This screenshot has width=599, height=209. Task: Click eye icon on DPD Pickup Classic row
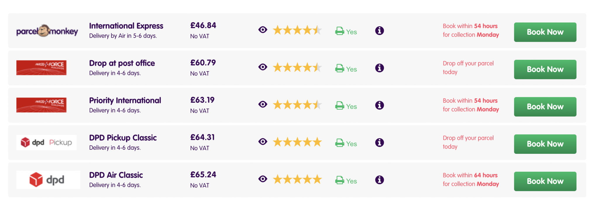[x=263, y=142]
